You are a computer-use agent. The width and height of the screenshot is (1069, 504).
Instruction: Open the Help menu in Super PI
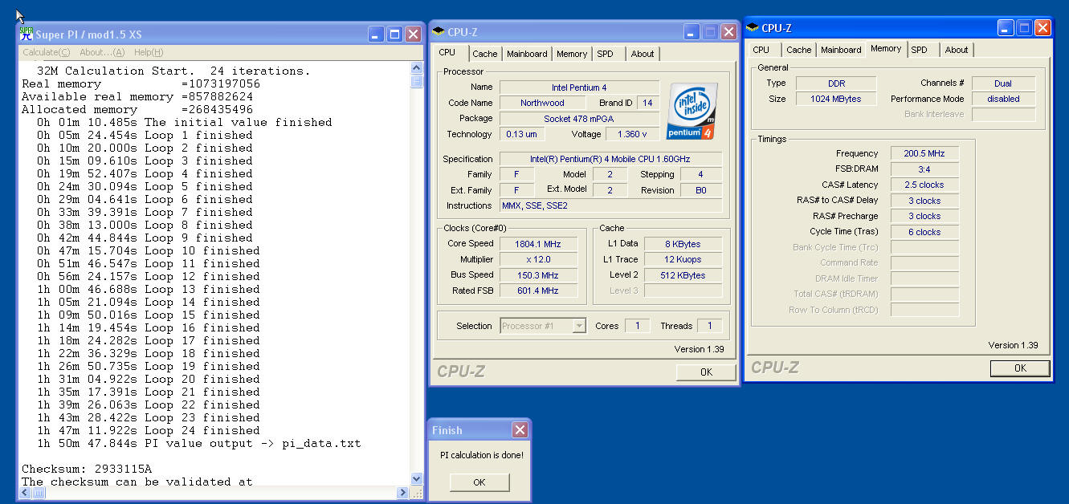tap(149, 52)
